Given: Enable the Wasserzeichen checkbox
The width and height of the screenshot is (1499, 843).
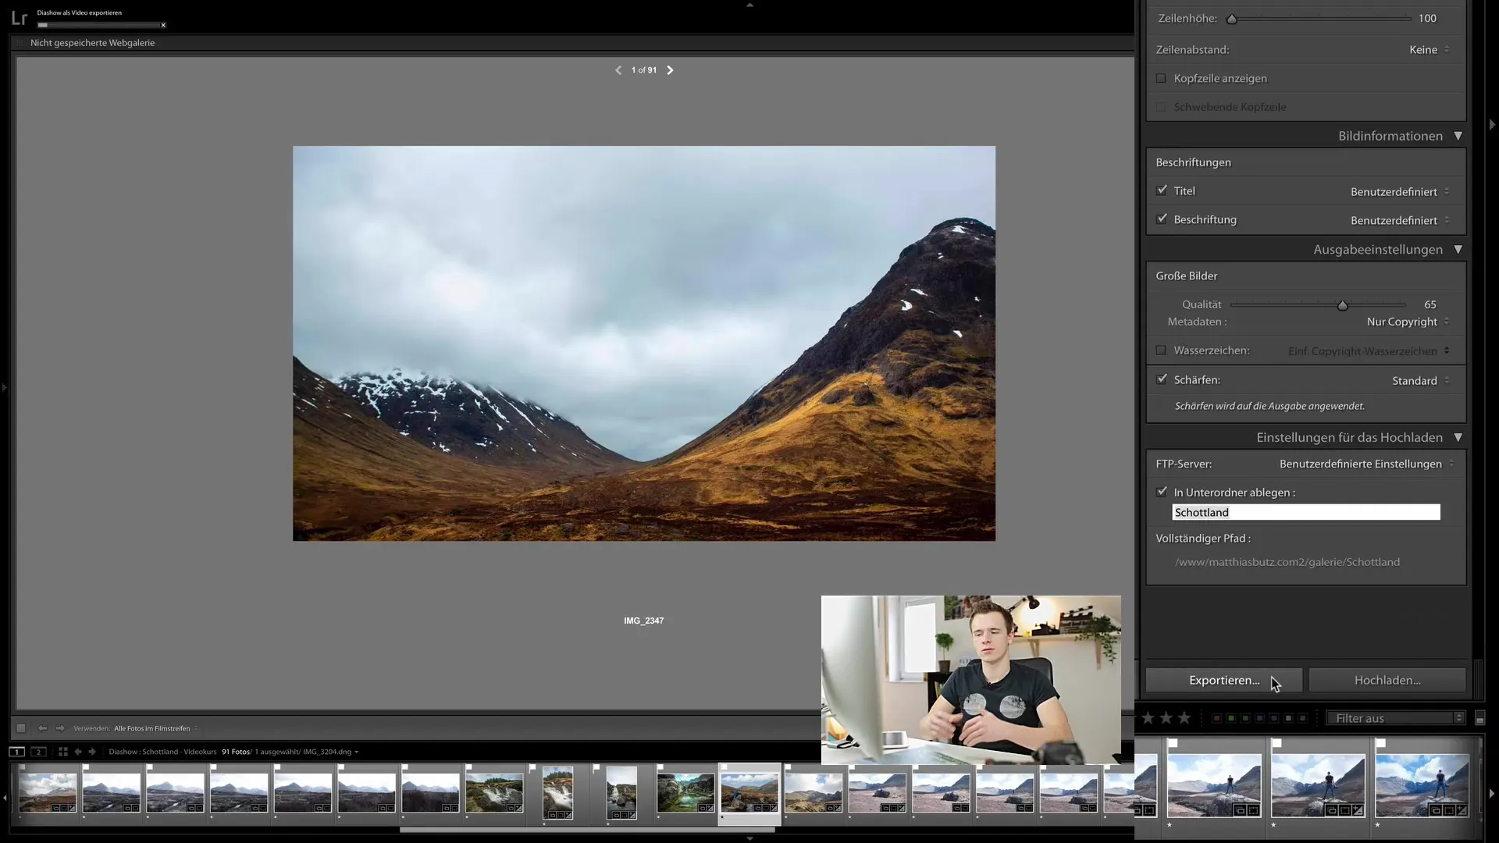Looking at the screenshot, I should click(1161, 350).
